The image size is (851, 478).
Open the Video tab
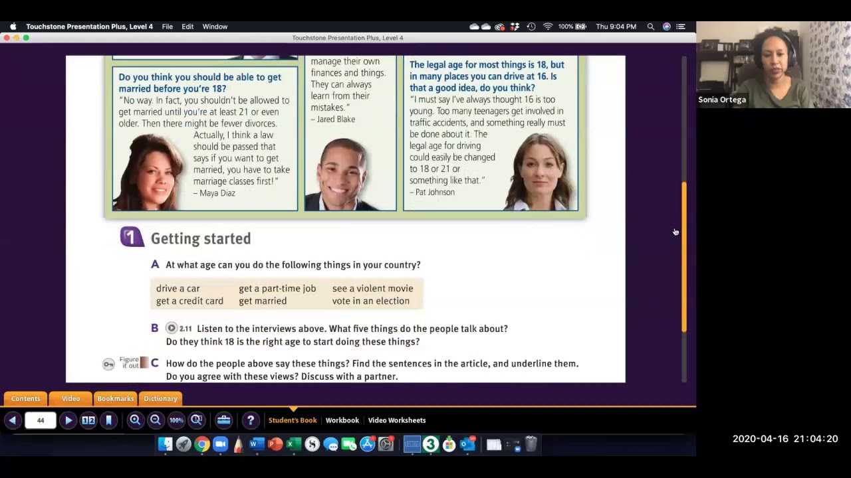click(x=70, y=398)
